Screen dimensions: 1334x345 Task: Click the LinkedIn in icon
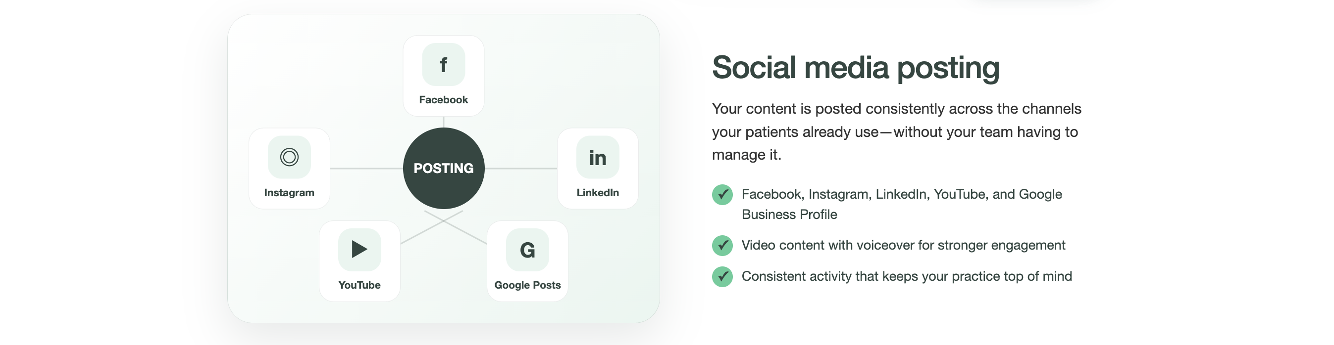point(598,157)
